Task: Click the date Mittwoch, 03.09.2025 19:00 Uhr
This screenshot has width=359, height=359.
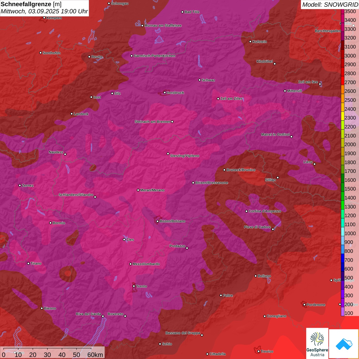Action: point(44,11)
